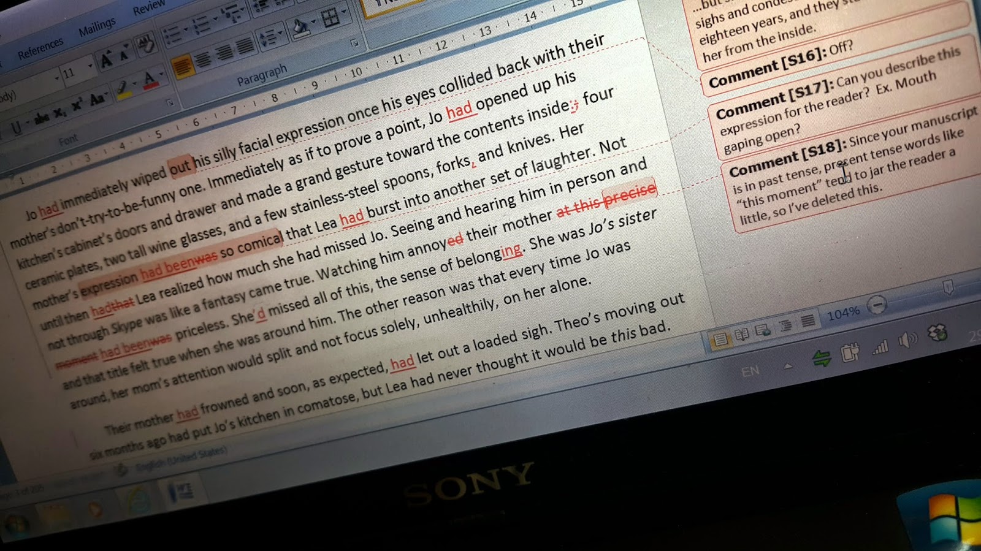Insert a numbered list
The height and width of the screenshot is (551, 981).
[200, 24]
